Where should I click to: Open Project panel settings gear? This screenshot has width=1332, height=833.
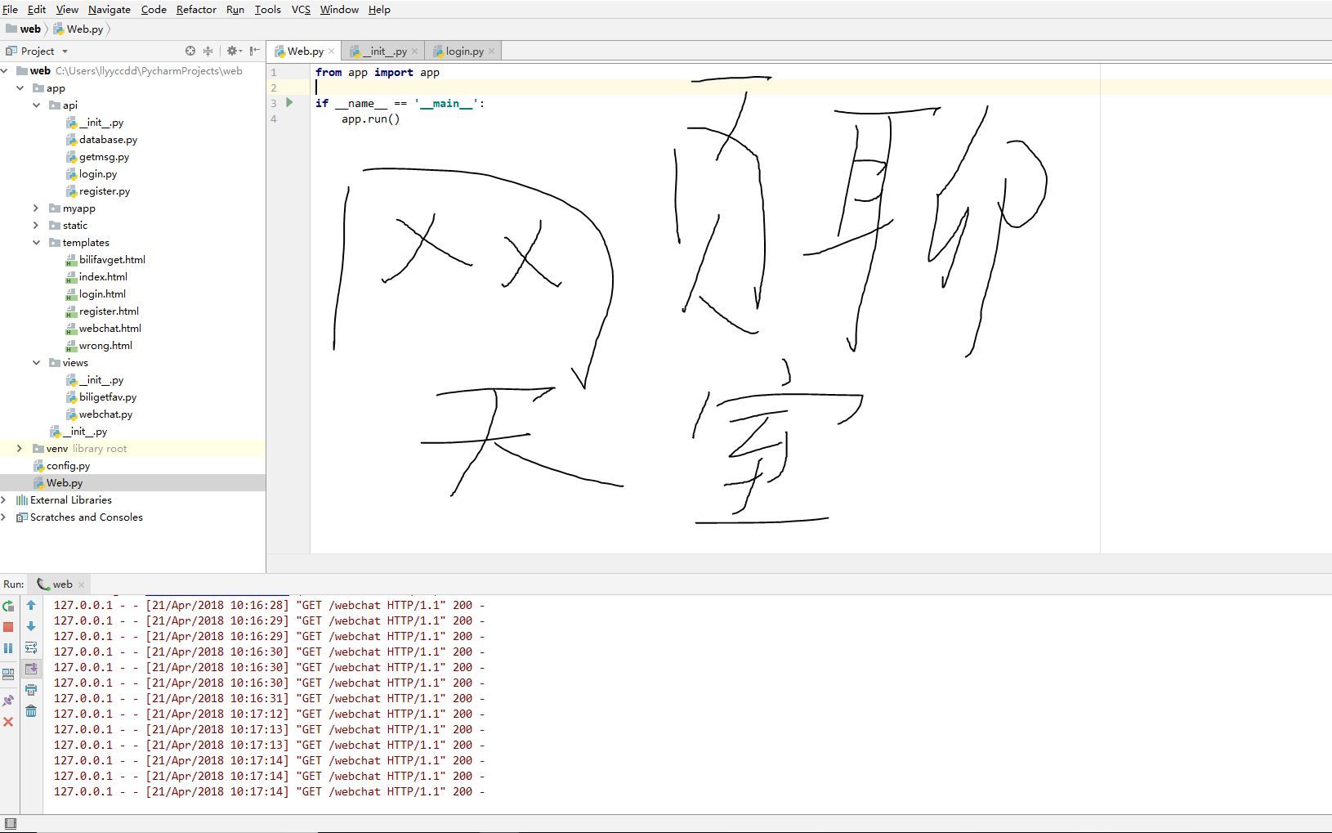pyautogui.click(x=234, y=51)
